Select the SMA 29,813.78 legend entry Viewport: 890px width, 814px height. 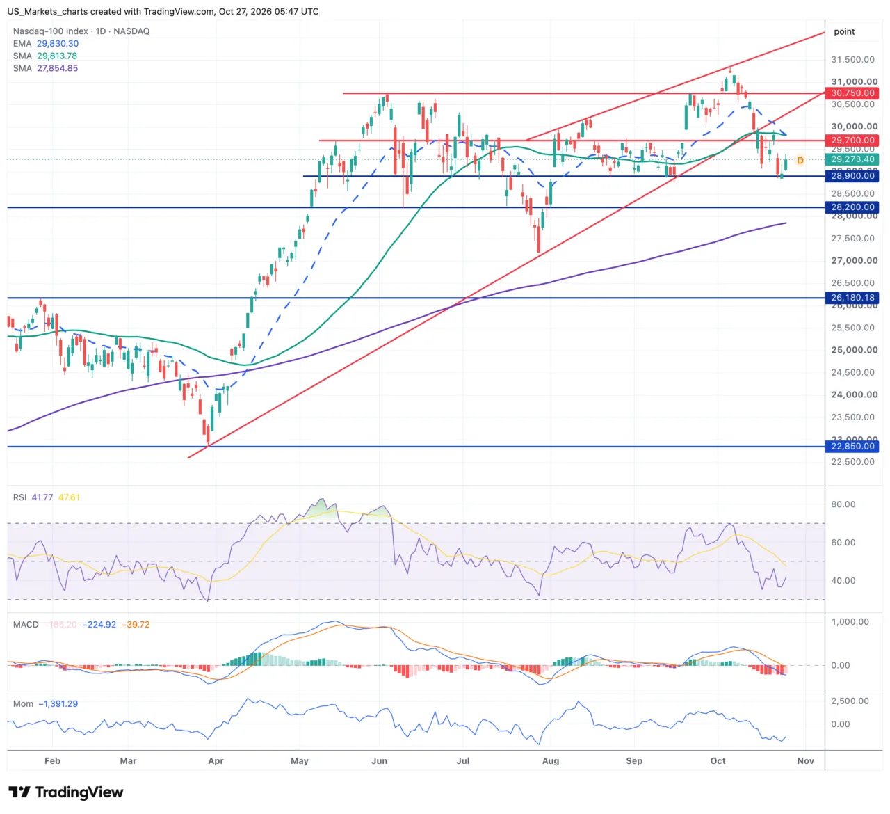(45, 56)
